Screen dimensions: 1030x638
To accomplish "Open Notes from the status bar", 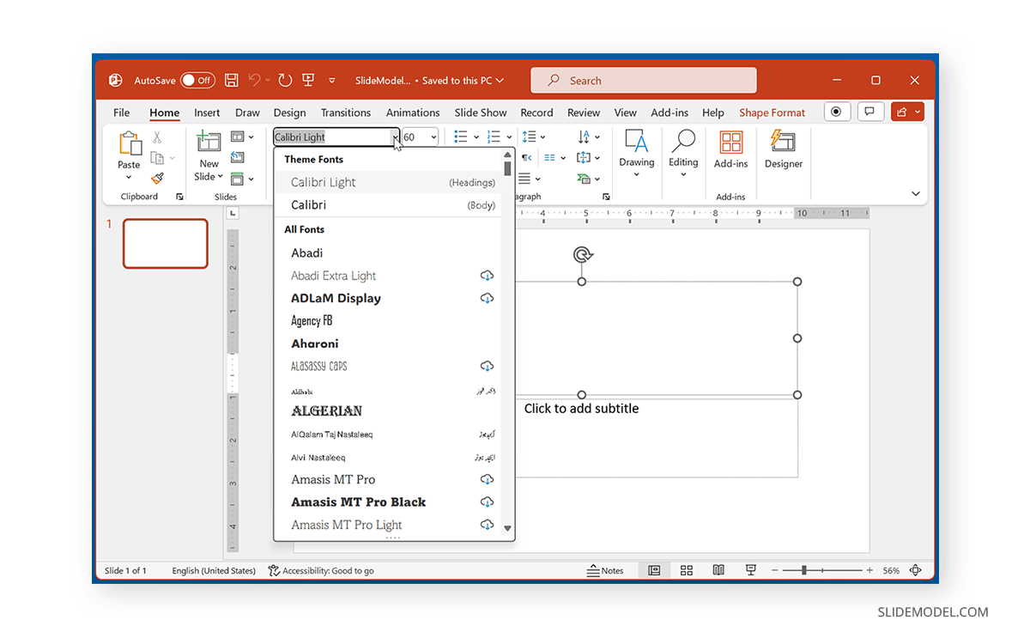I will click(x=607, y=569).
